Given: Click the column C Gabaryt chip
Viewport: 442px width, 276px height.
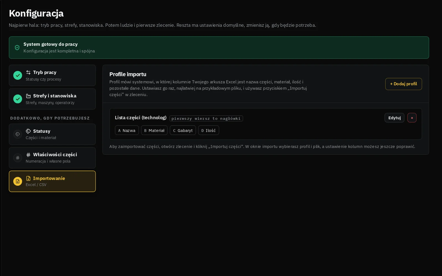Looking at the screenshot, I should (x=183, y=130).
